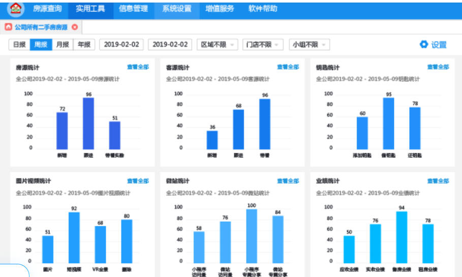Viewport: 462px width, 277px height.
Task: Click the 92 bar in 图片视频统计 chart
Action: click(x=74, y=237)
